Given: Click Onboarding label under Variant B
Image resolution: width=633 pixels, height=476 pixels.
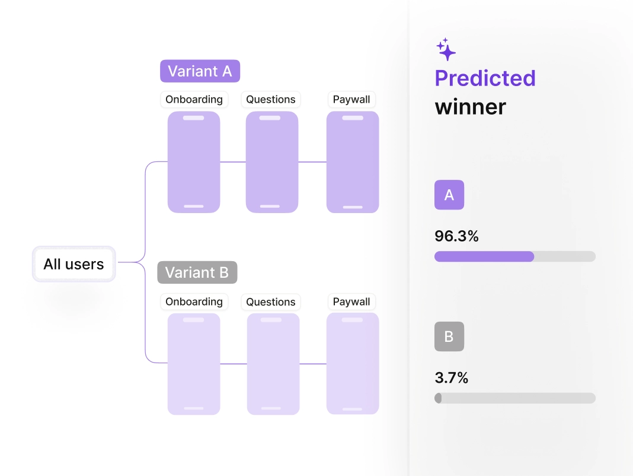Looking at the screenshot, I should pyautogui.click(x=194, y=302).
